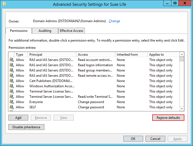Click the folder icon in title bar

pos(4,4)
